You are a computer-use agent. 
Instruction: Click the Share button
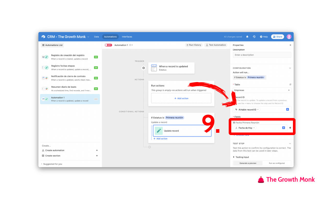277,37
